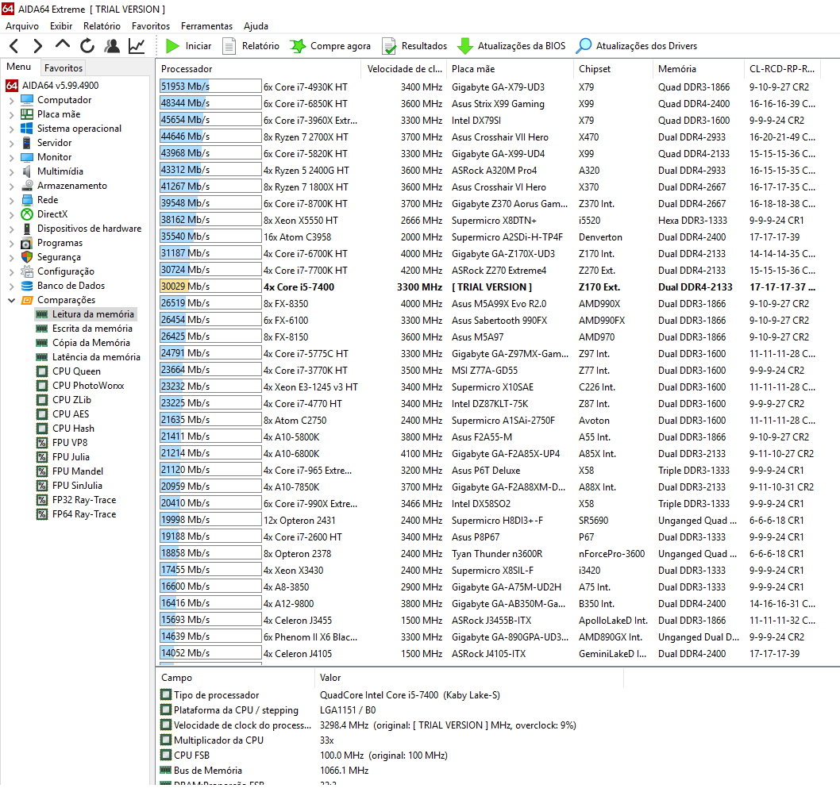Collapse the Comparações node

click(11, 300)
